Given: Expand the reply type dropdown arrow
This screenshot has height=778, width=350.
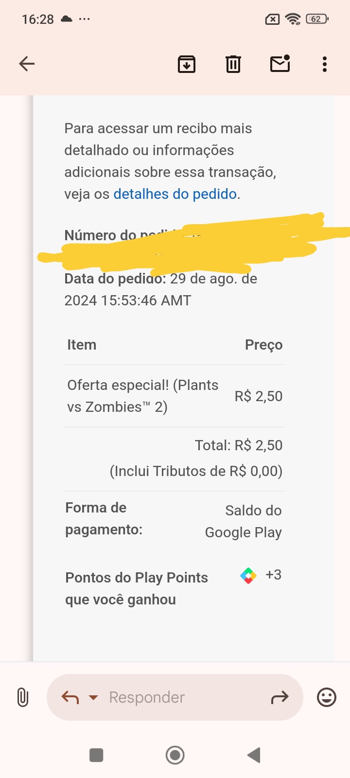Looking at the screenshot, I should pyautogui.click(x=93, y=698).
